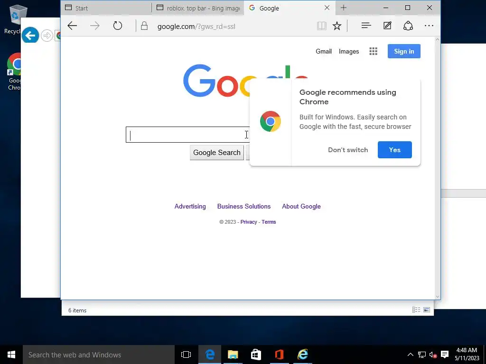Click Search the web and Windows box
The height and width of the screenshot is (364, 486).
click(x=99, y=355)
